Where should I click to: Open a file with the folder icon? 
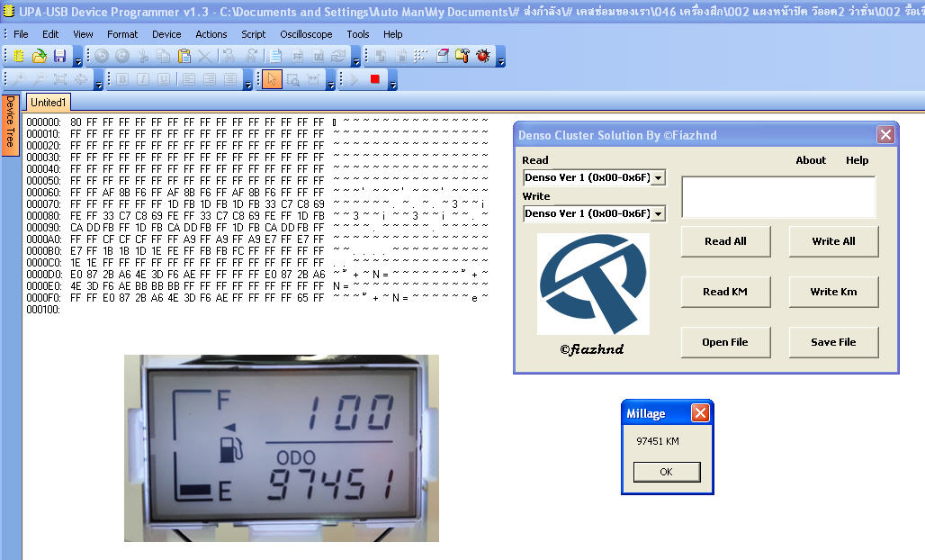(x=39, y=56)
